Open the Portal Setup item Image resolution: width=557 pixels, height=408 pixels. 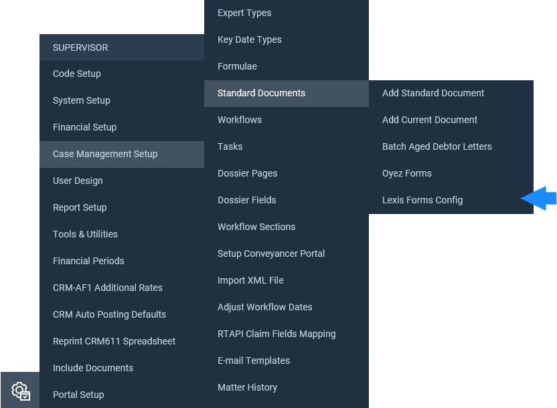pos(122,395)
